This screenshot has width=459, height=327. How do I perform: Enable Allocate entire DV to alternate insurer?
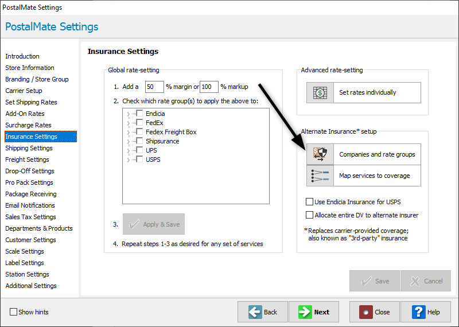coord(309,215)
